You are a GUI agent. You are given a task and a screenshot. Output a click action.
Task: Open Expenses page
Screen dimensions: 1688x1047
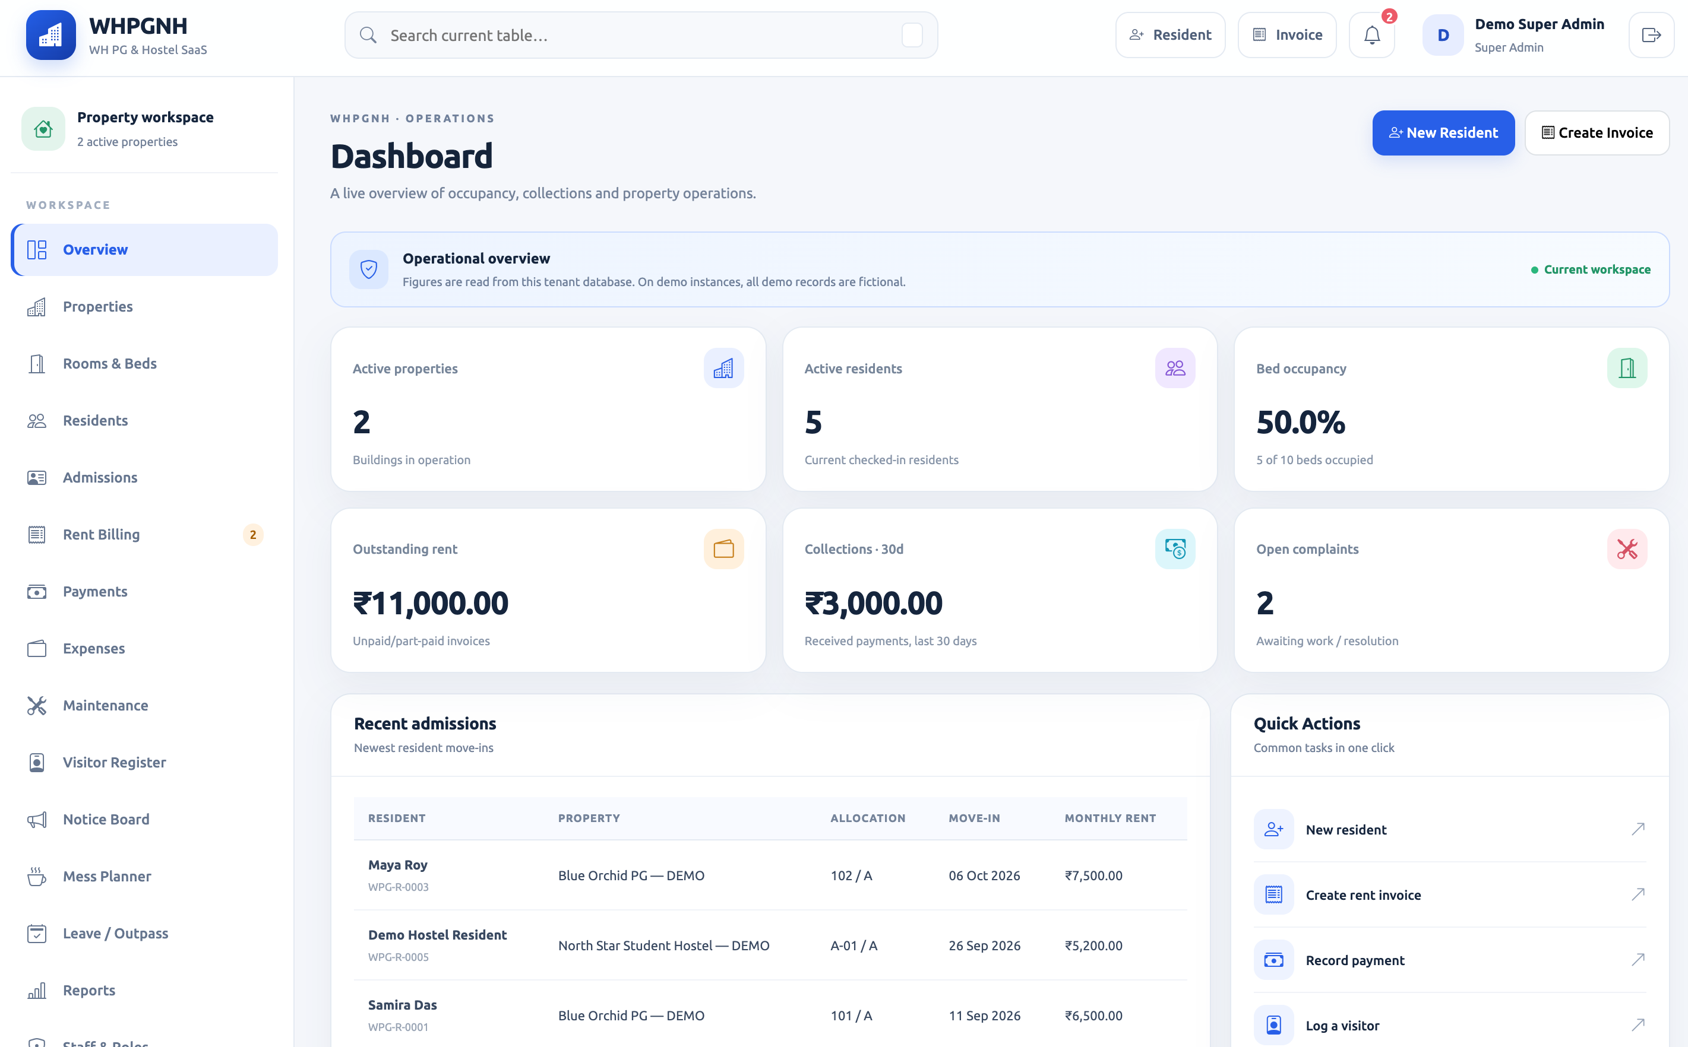(144, 648)
